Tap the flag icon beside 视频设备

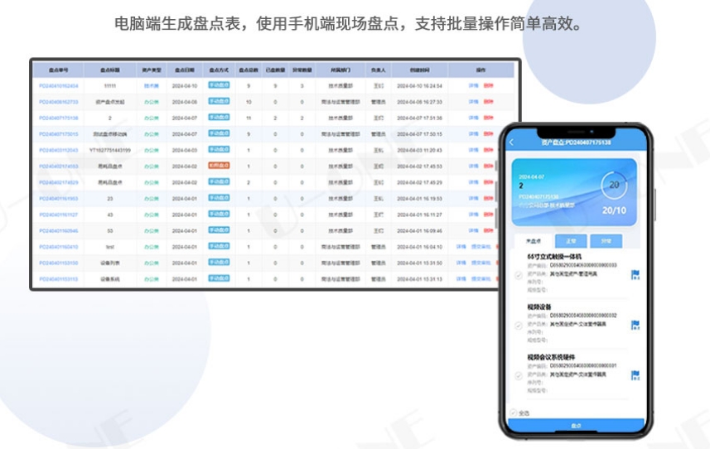(635, 325)
